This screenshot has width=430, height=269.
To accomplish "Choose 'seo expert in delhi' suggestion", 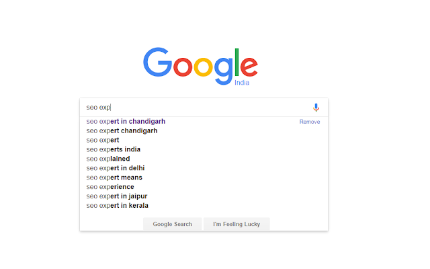I will pyautogui.click(x=204, y=168).
